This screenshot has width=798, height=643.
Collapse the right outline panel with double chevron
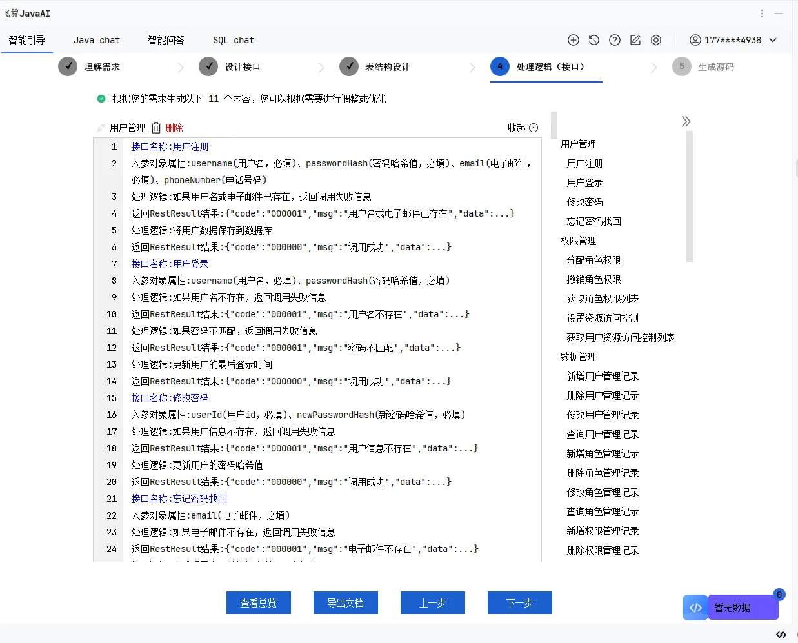click(686, 121)
